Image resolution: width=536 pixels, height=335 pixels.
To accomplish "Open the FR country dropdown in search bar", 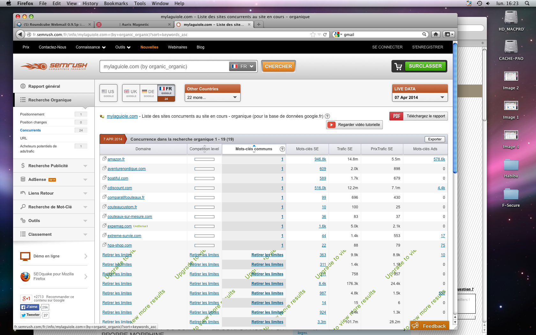I will 243,66.
